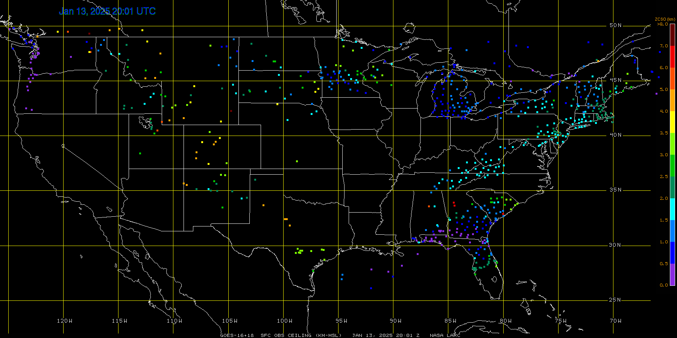Select the 3.5 legend value
Screen dimensions: 677x338
click(664, 133)
